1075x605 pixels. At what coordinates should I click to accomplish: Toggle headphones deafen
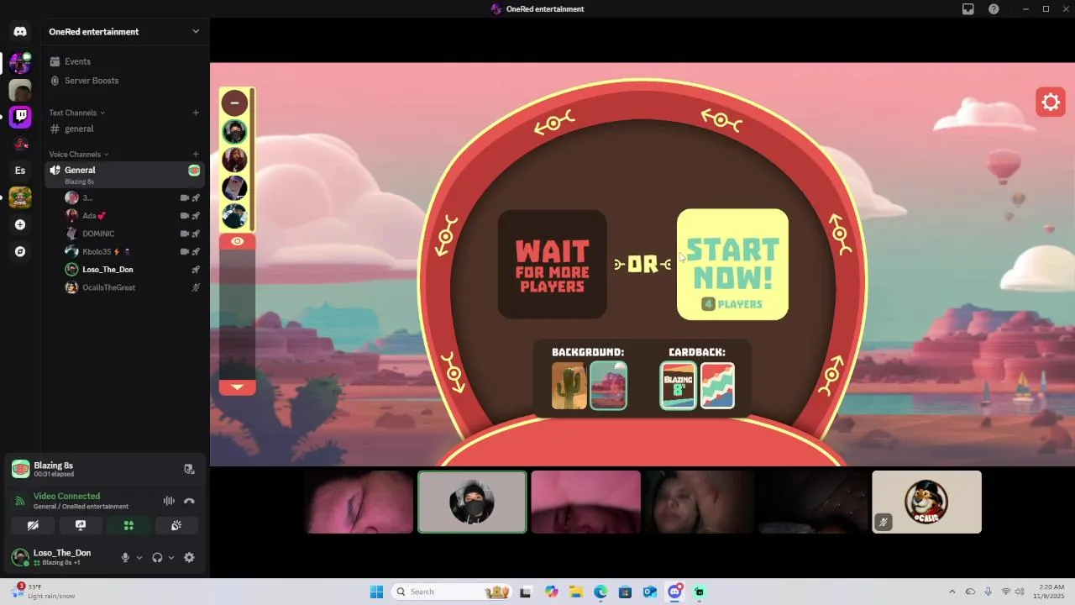(157, 557)
